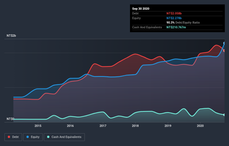
Task: Click the 2015 x-axis label
Action: (x=38, y=126)
